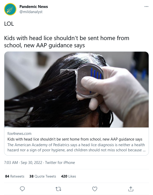Click the retweet arrows icon
This screenshot has width=153, height=195.
pyautogui.click(x=58, y=189)
